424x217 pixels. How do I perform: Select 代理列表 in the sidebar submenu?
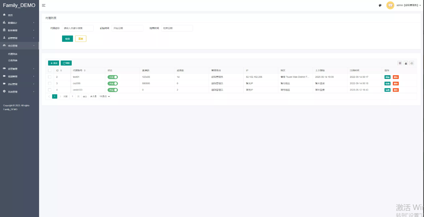[13, 54]
